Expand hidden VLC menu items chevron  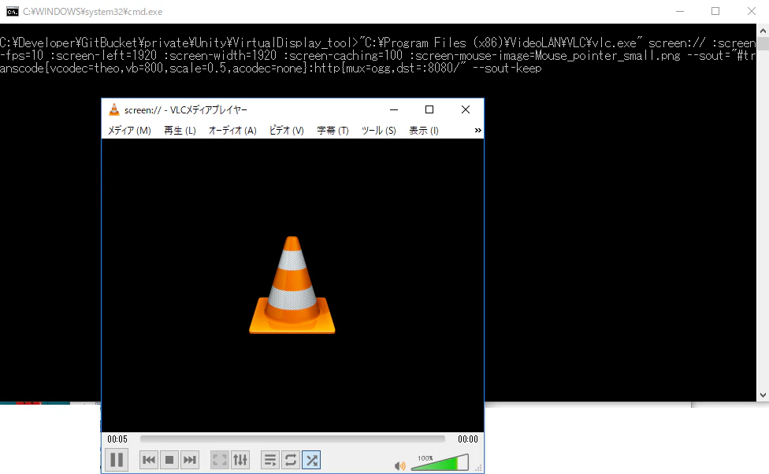click(477, 131)
